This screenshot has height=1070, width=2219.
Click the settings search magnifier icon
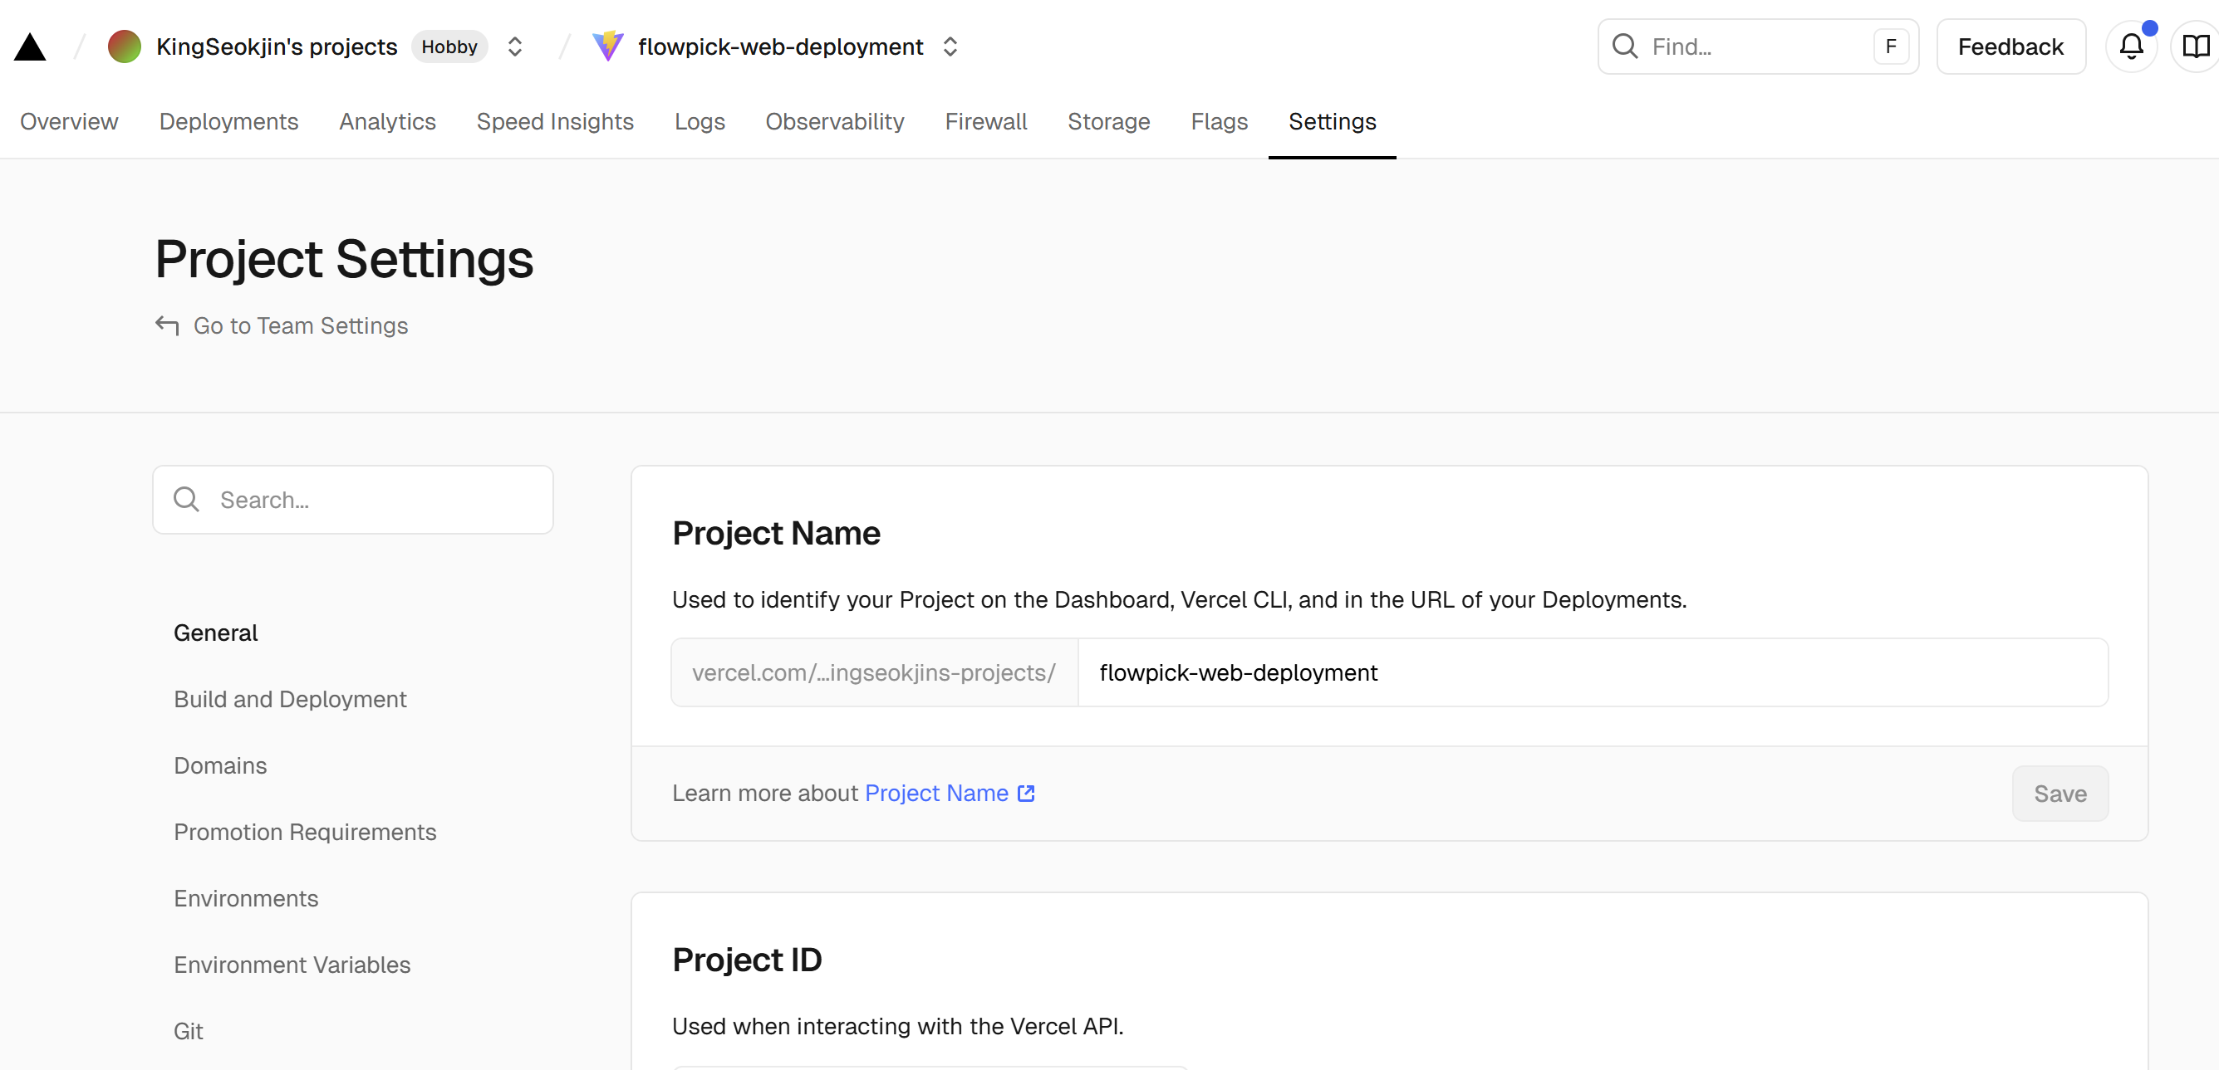click(x=186, y=499)
